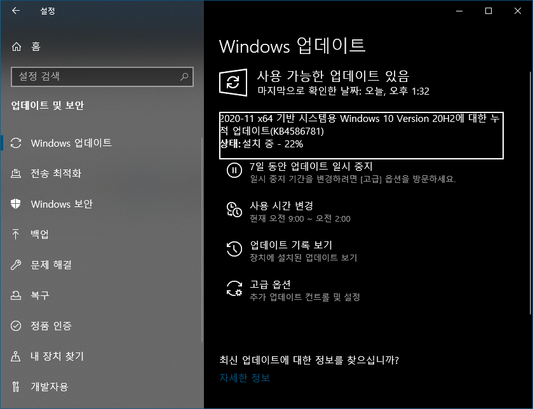Image resolution: width=533 pixels, height=409 pixels.
Task: Click the 장치에 설치된 업데이트 보기 text
Action: pyautogui.click(x=303, y=258)
